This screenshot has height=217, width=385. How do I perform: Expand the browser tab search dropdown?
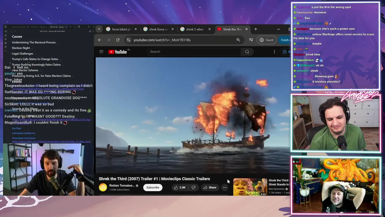(99, 29)
